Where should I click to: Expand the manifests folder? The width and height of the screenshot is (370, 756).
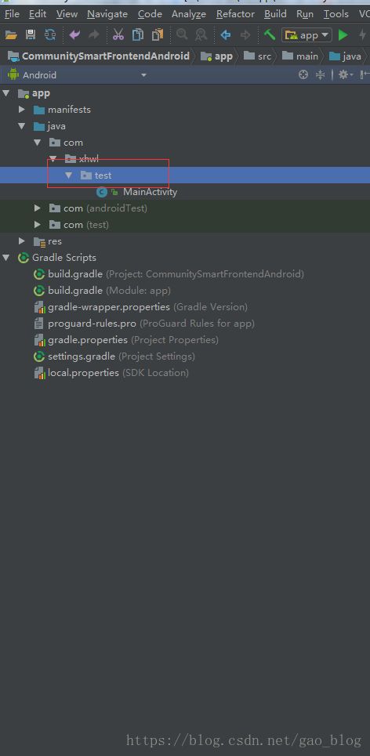[x=22, y=110]
